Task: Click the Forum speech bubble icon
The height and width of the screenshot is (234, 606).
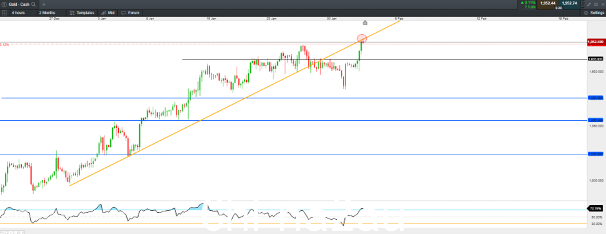Action: click(124, 13)
